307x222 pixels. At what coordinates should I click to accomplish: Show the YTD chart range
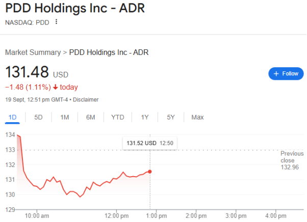click(x=118, y=117)
